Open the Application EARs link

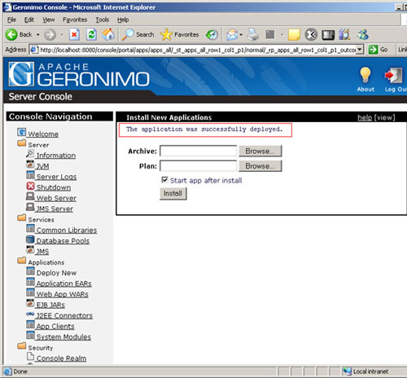click(63, 283)
